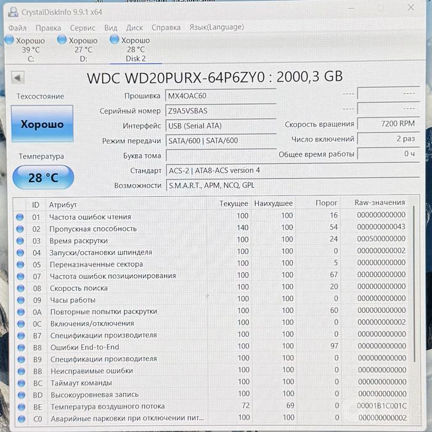Open the Вид menu
The image size is (432, 432).
111,28
